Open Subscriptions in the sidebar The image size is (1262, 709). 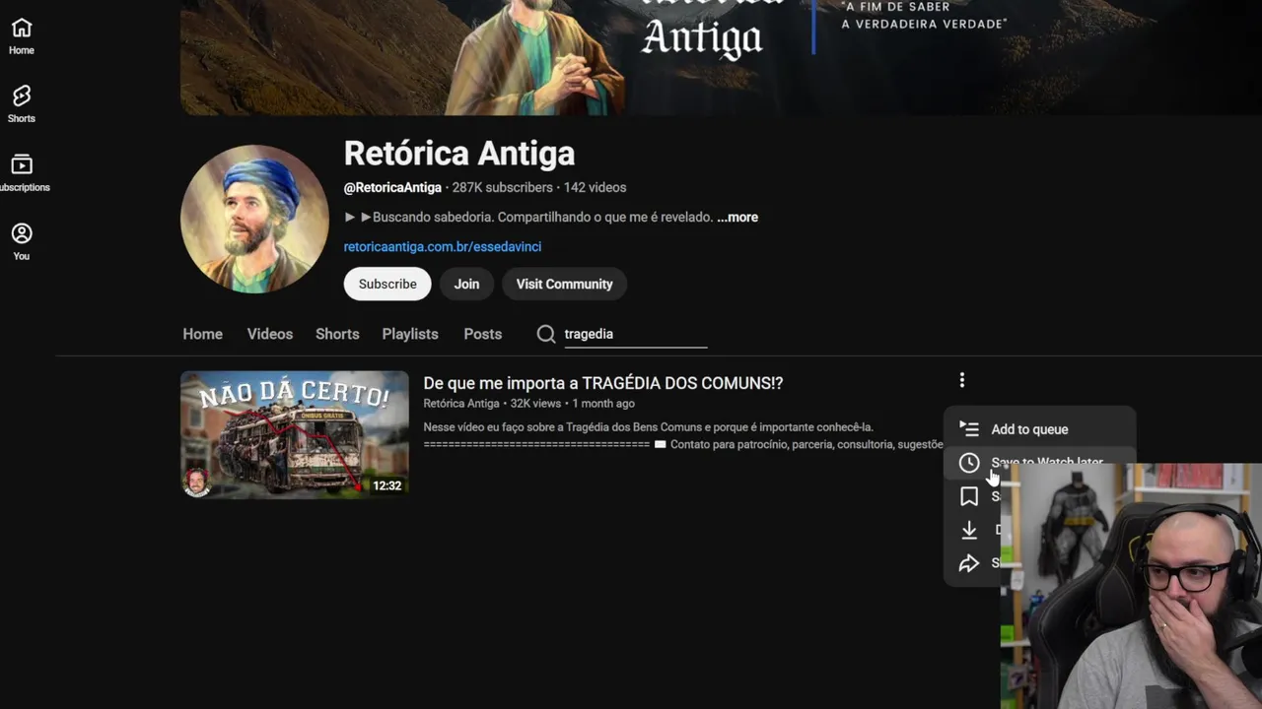22,172
